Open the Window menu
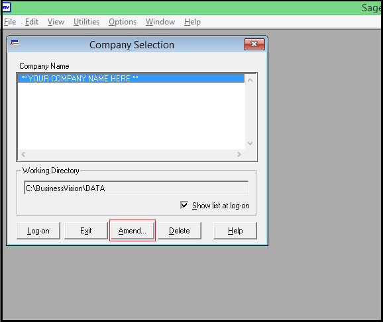Image resolution: width=383 pixels, height=322 pixels. (160, 22)
